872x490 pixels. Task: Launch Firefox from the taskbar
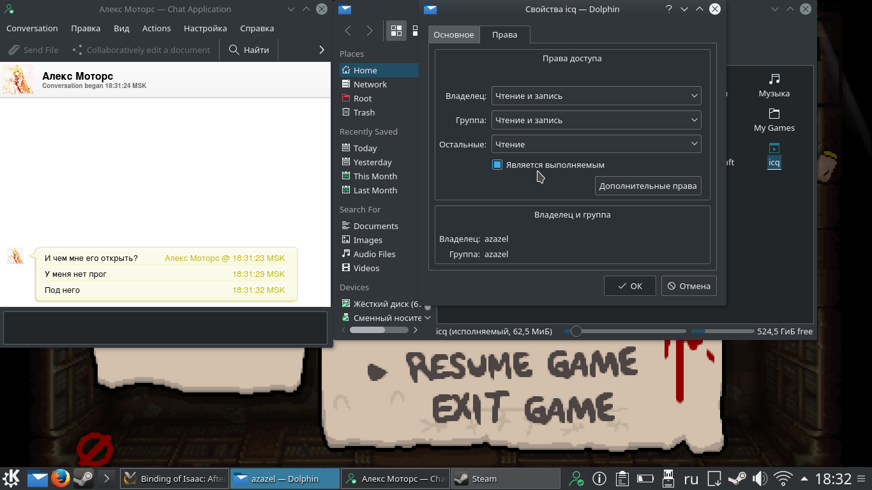60,478
